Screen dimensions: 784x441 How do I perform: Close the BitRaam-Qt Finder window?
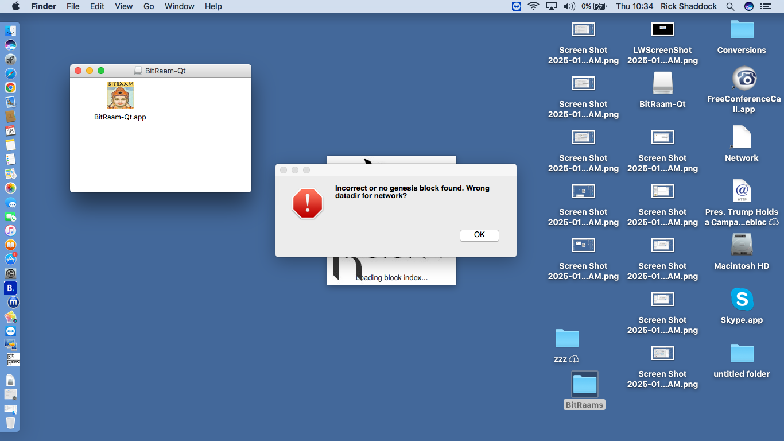pyautogui.click(x=78, y=71)
